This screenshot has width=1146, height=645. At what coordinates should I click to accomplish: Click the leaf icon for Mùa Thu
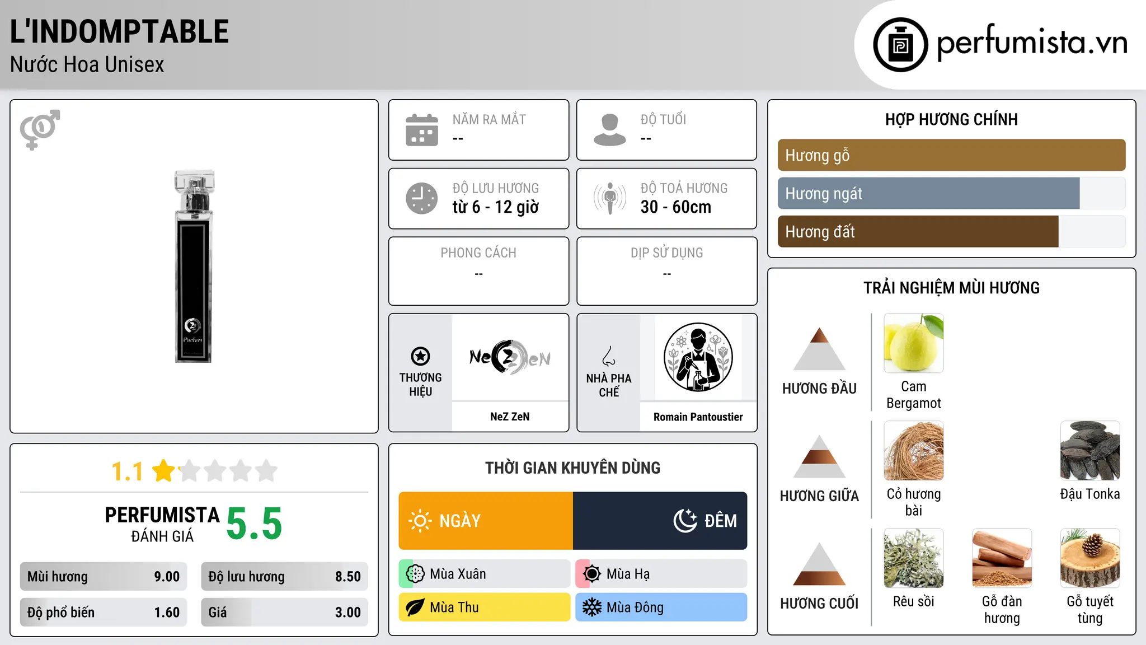point(415,607)
